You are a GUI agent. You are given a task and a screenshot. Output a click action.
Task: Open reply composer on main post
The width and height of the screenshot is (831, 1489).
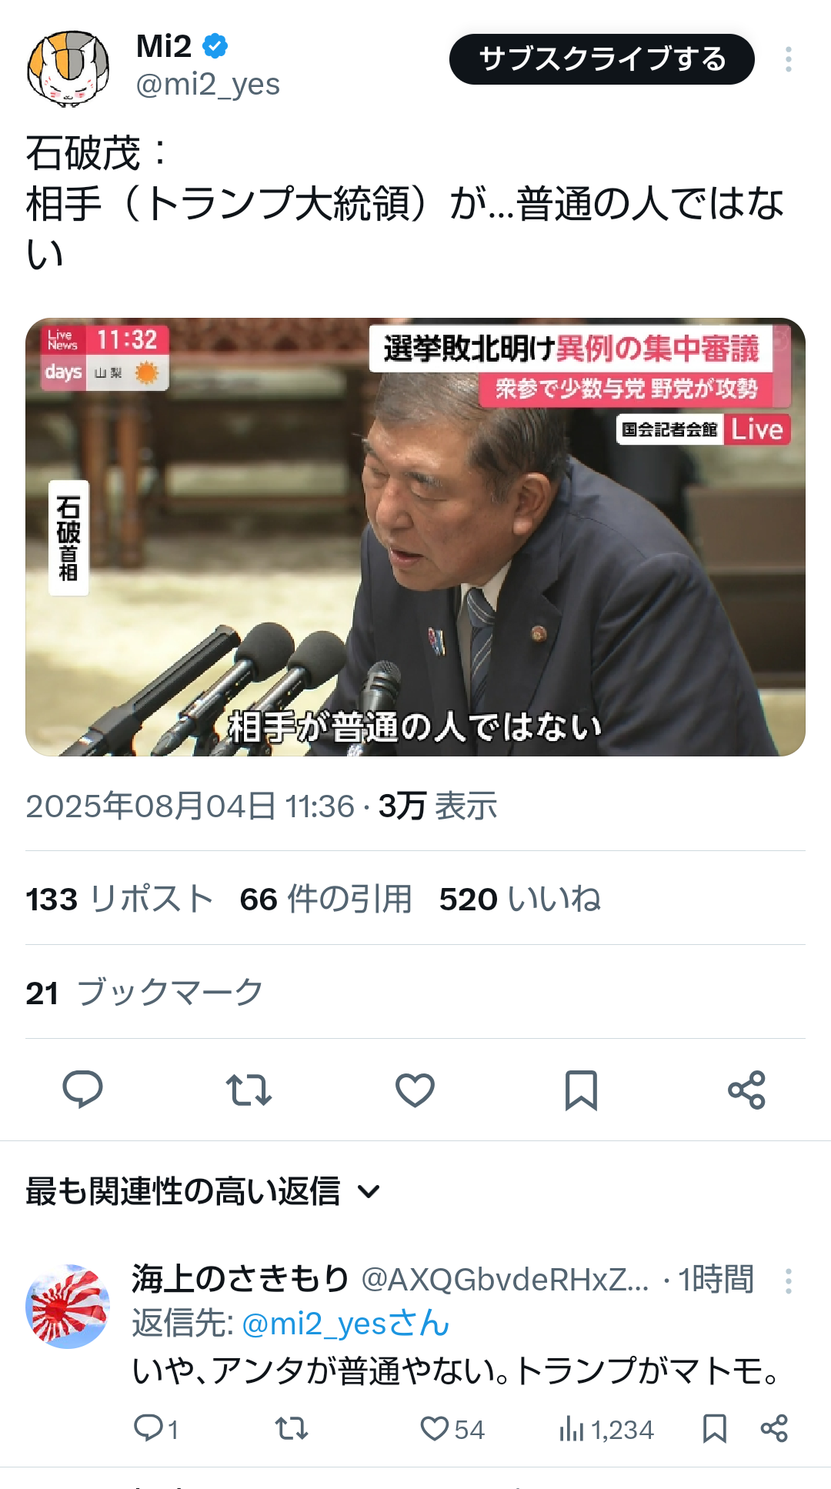pyautogui.click(x=82, y=1089)
